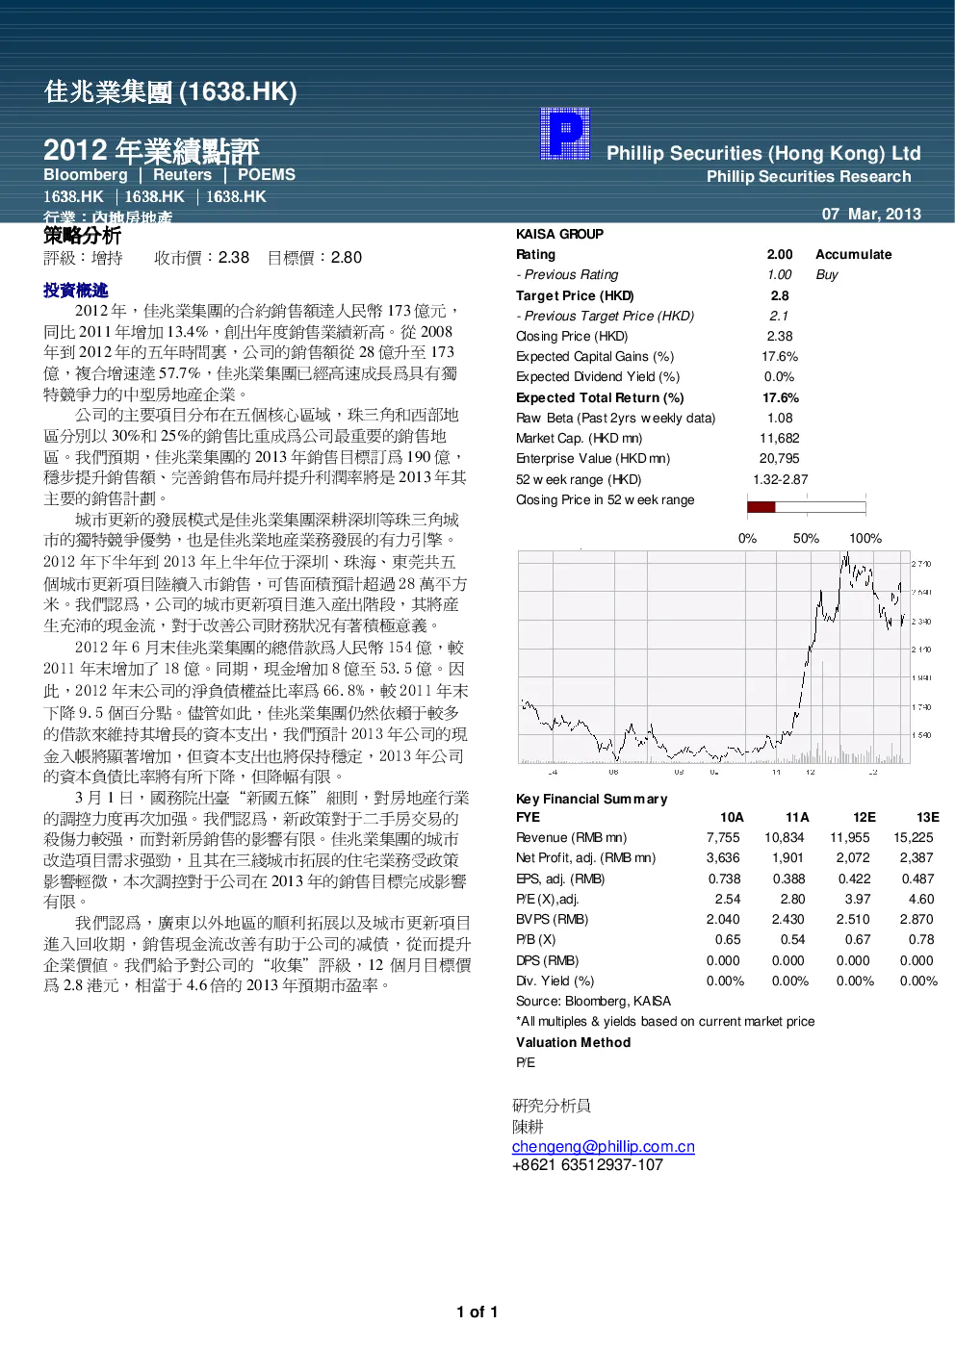Image resolution: width=955 pixels, height=1350 pixels.
Task: Click Net Profit 10A value 3,636
Action: click(x=723, y=857)
